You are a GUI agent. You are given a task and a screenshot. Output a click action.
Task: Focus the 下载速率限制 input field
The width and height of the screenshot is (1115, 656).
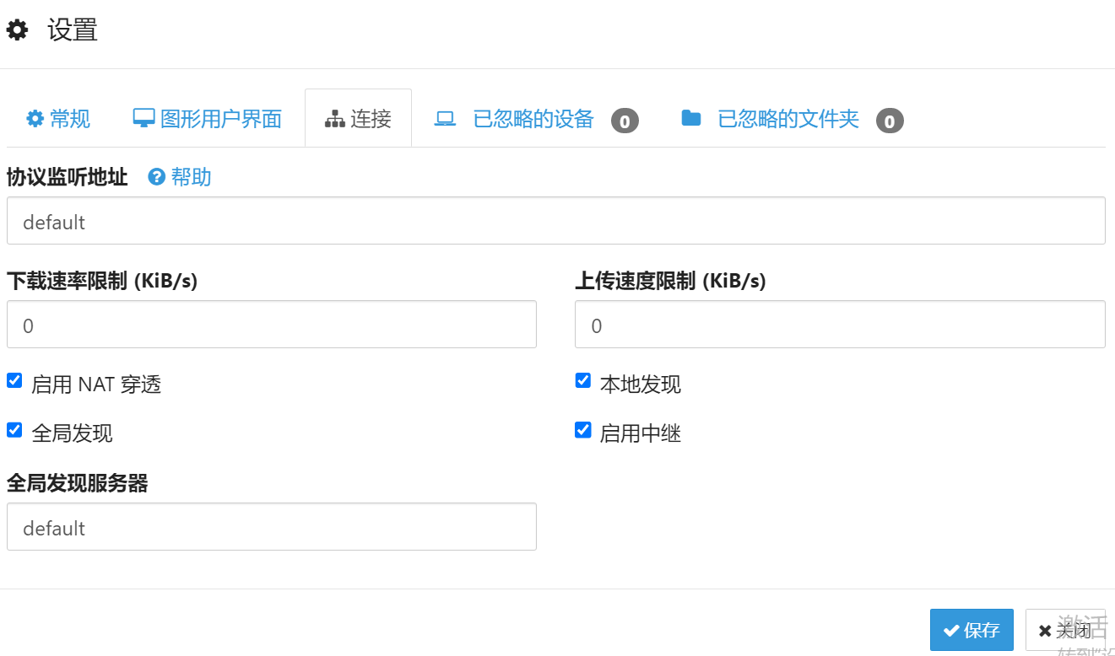(272, 325)
